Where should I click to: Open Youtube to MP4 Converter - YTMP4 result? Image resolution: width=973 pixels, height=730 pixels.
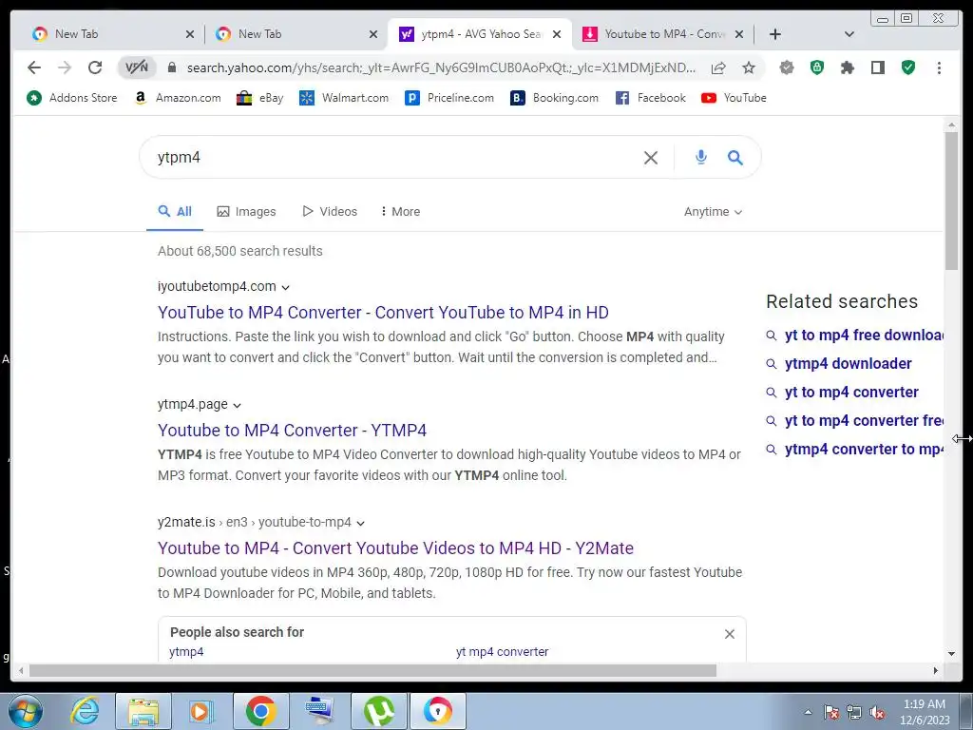(x=292, y=431)
